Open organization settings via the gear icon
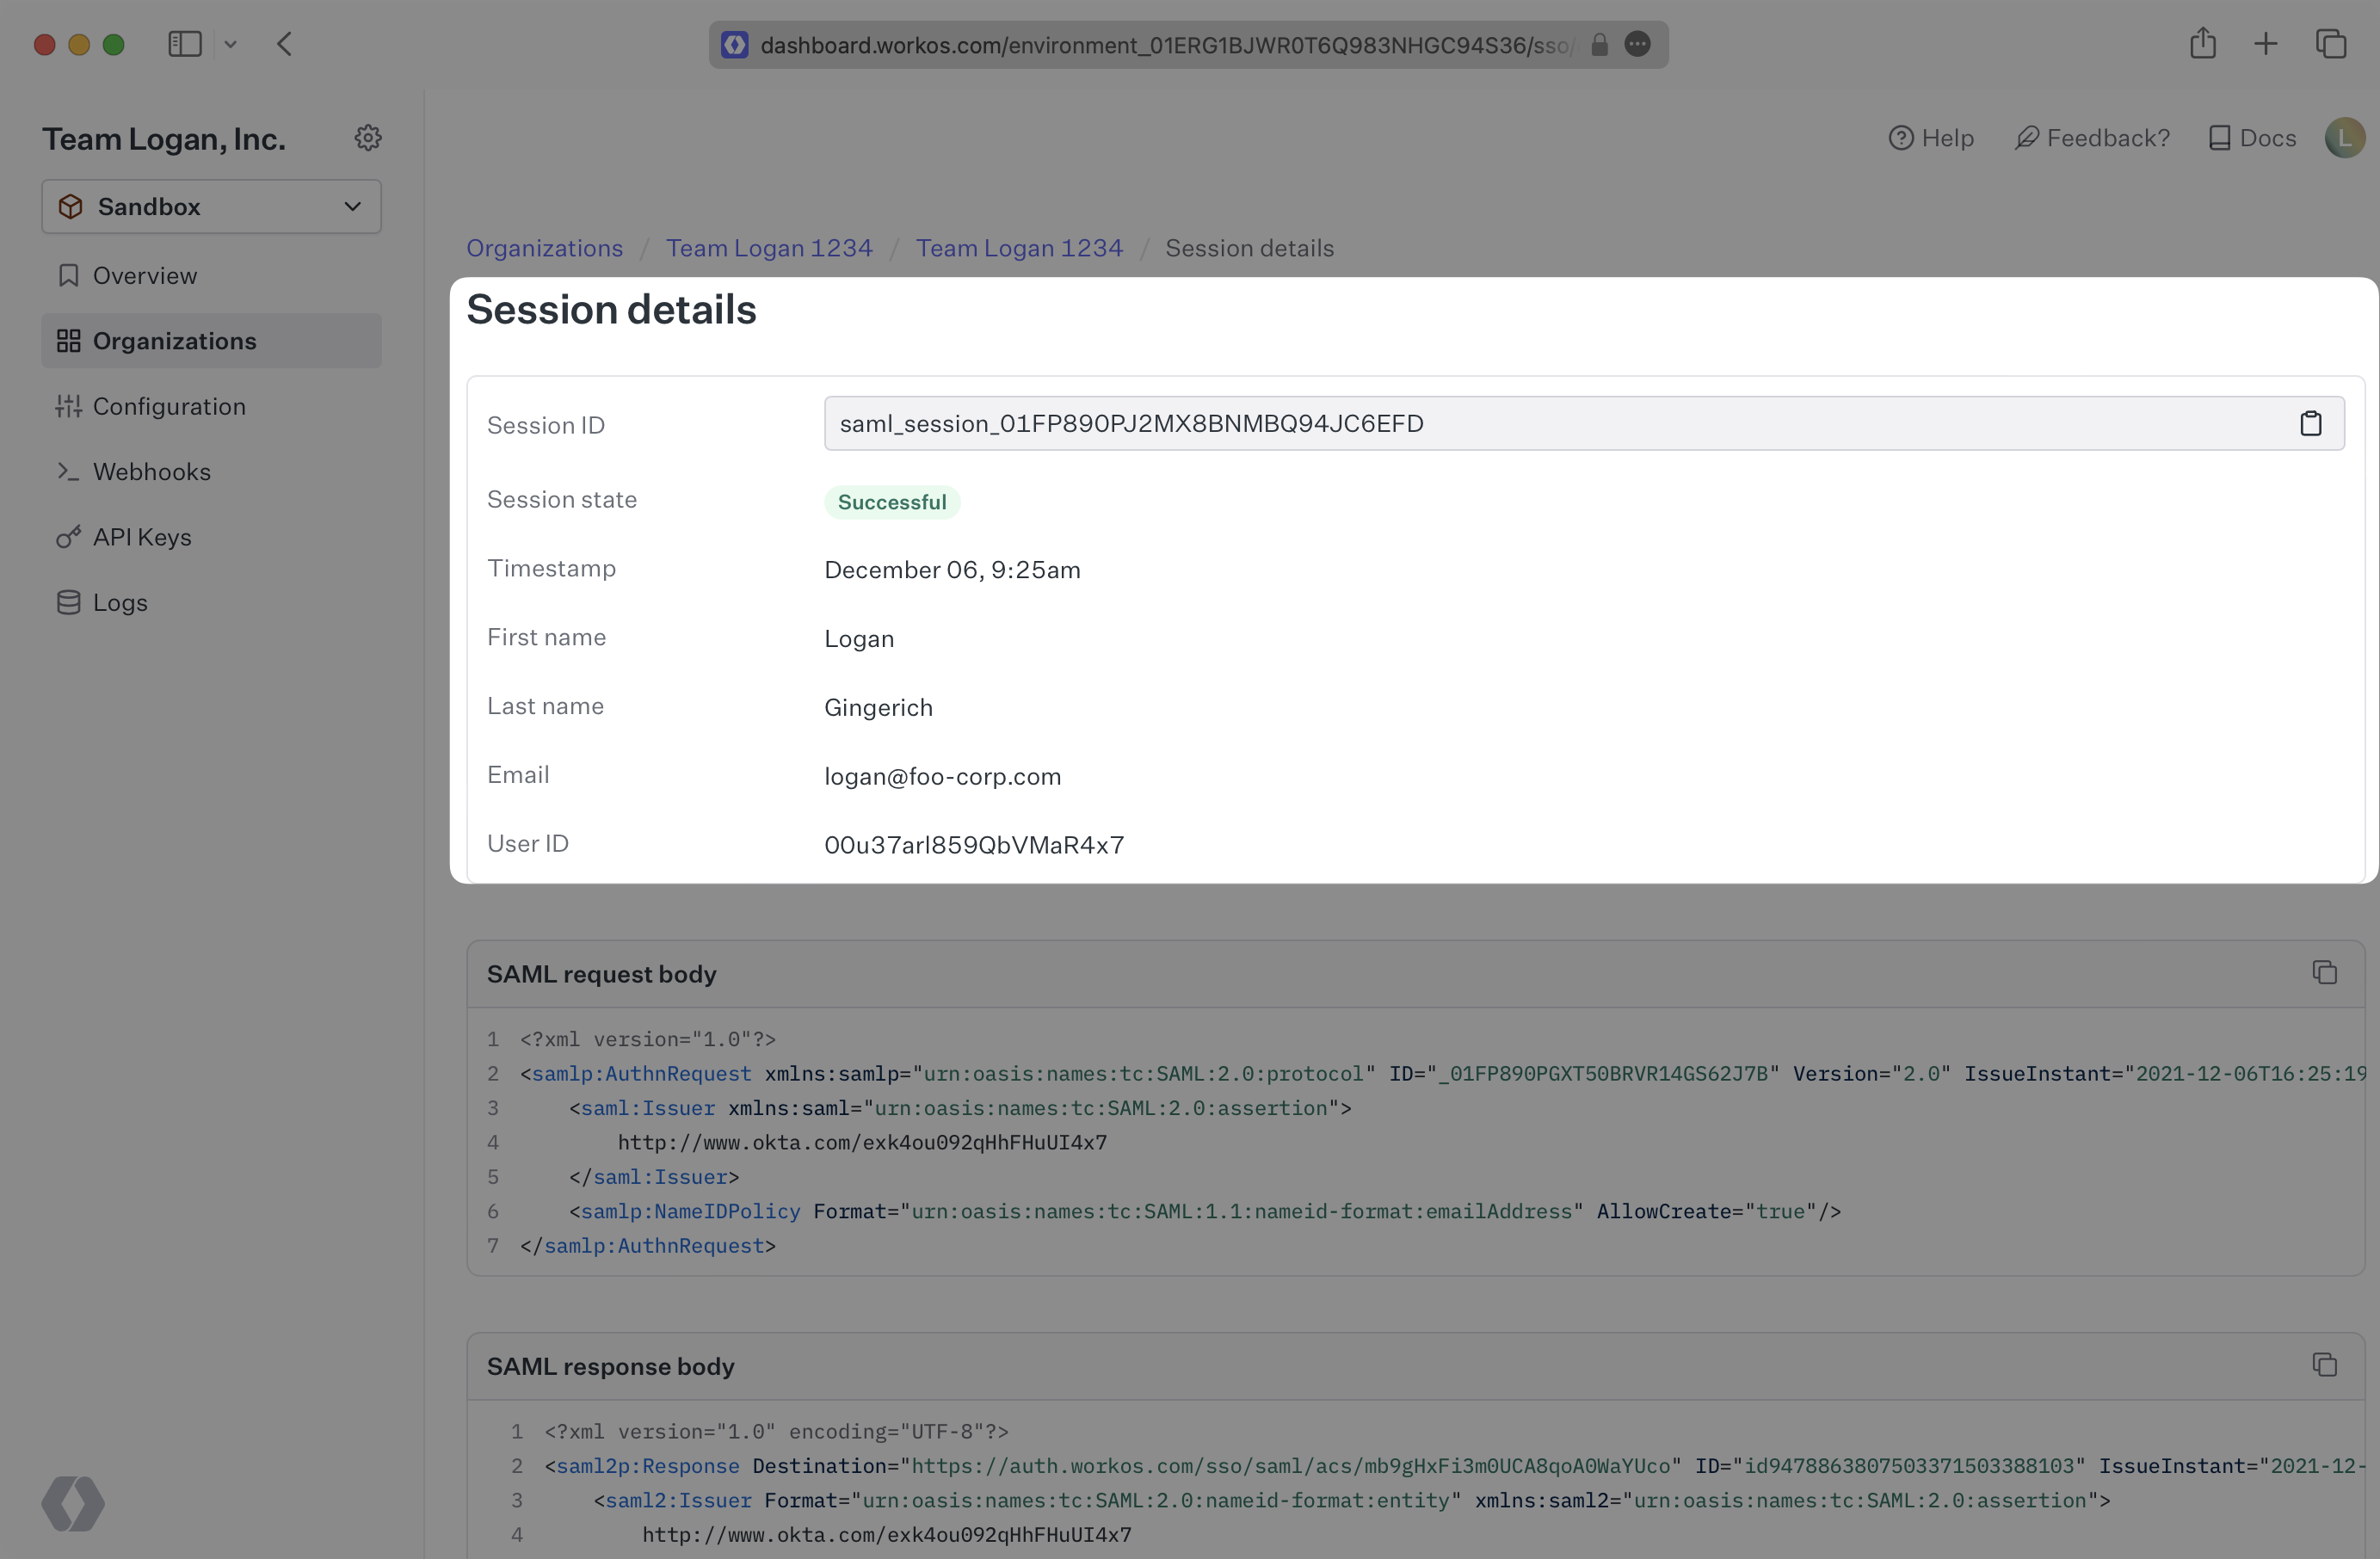The height and width of the screenshot is (1559, 2380). pyautogui.click(x=368, y=137)
